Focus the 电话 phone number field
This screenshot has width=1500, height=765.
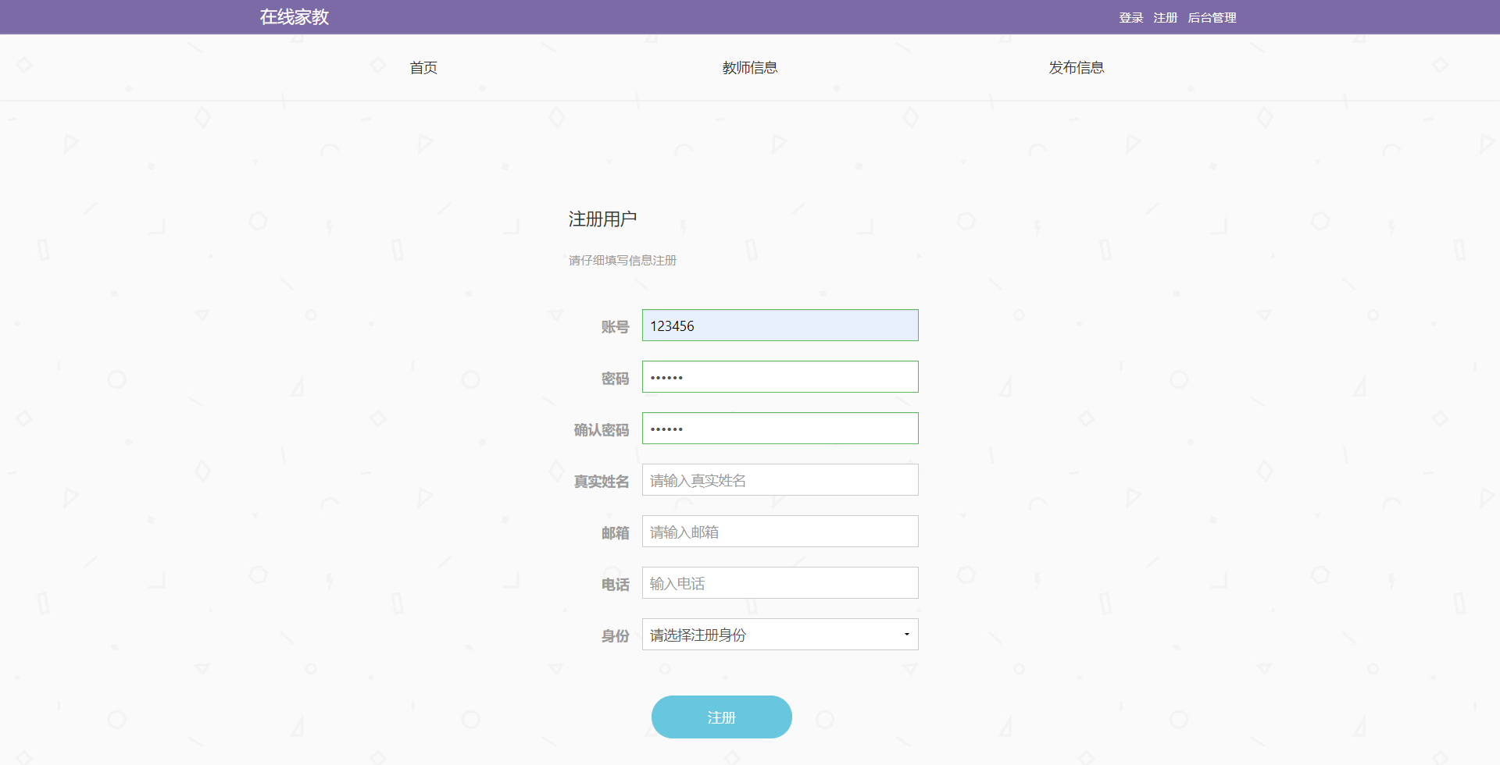click(779, 582)
